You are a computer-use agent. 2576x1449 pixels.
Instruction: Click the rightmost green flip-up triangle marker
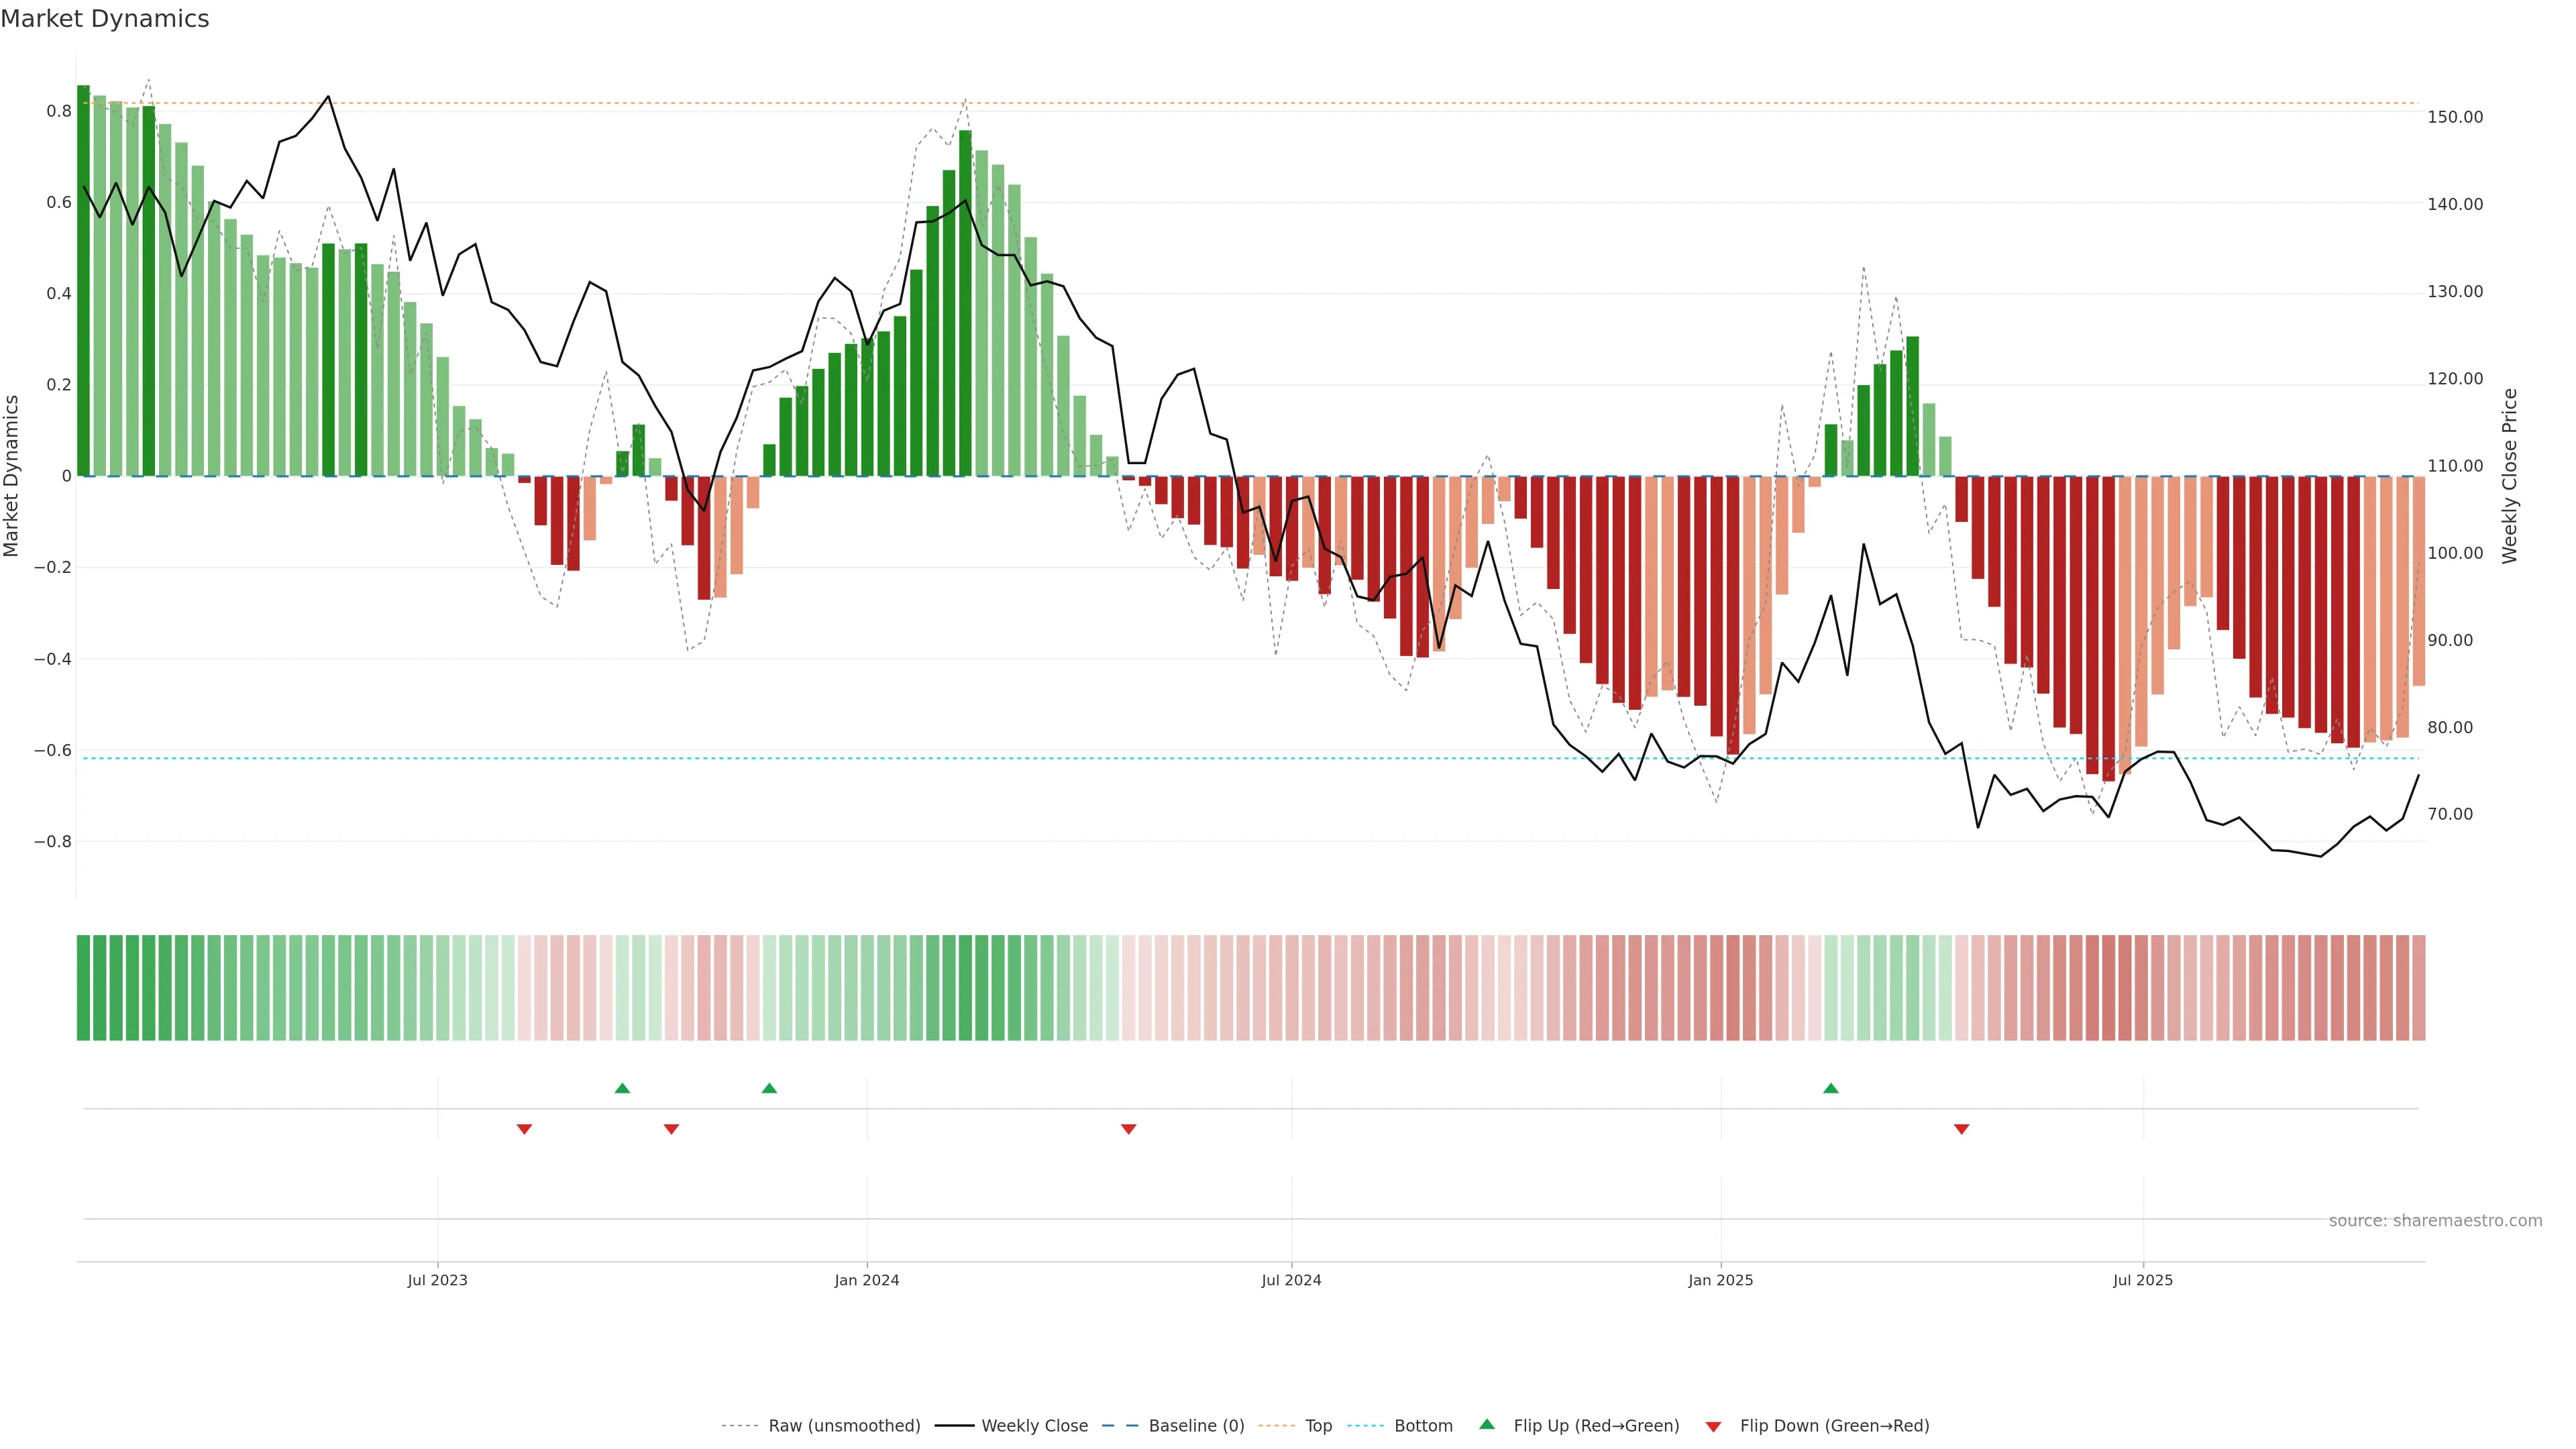click(1830, 1088)
